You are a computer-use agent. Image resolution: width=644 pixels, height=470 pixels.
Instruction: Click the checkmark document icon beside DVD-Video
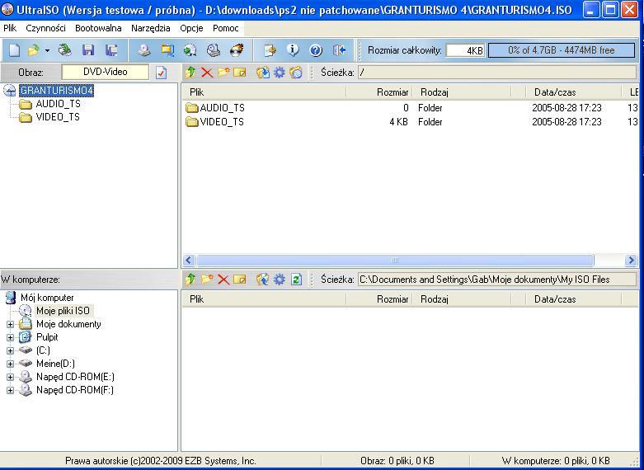(161, 73)
